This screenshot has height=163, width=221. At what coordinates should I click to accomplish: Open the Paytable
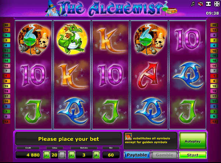click(137, 155)
